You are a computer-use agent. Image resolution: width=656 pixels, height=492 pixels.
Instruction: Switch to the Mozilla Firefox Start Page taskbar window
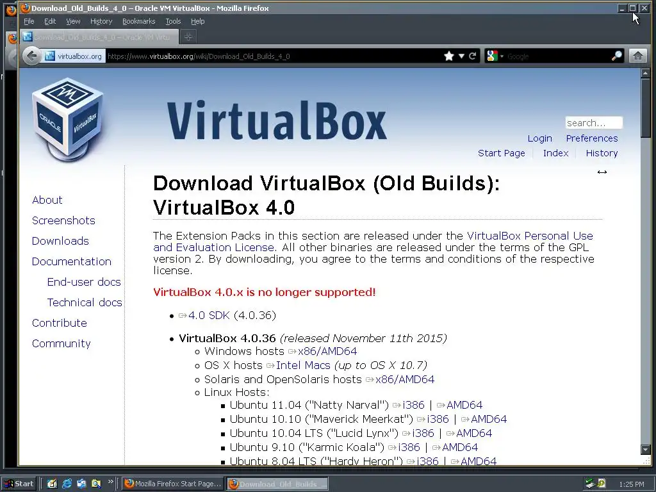174,484
